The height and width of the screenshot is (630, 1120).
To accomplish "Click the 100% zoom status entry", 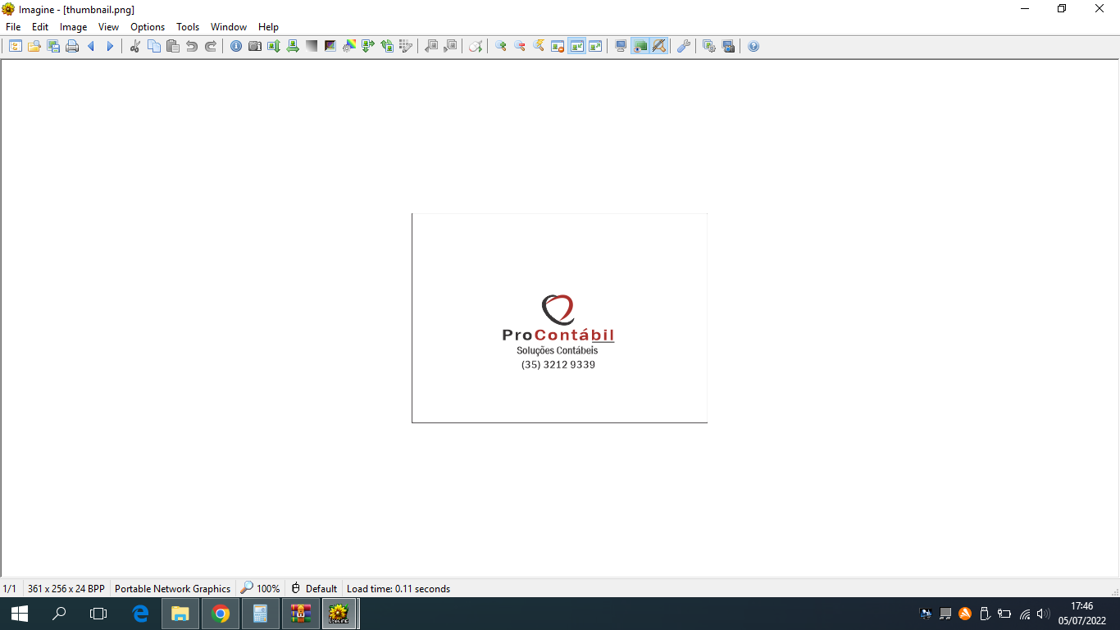I will (260, 588).
